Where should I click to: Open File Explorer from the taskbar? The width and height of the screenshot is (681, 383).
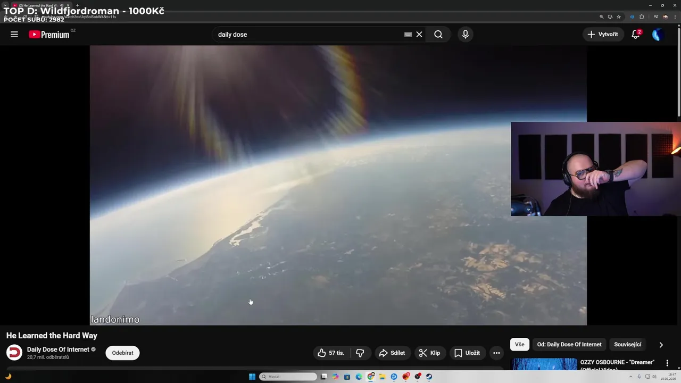pos(382,377)
